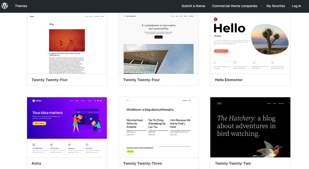Open Twenty Twenty-Four theme preview image

coord(159,44)
